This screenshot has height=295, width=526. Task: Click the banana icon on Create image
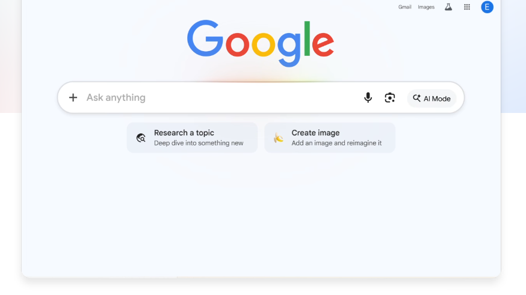(x=279, y=138)
